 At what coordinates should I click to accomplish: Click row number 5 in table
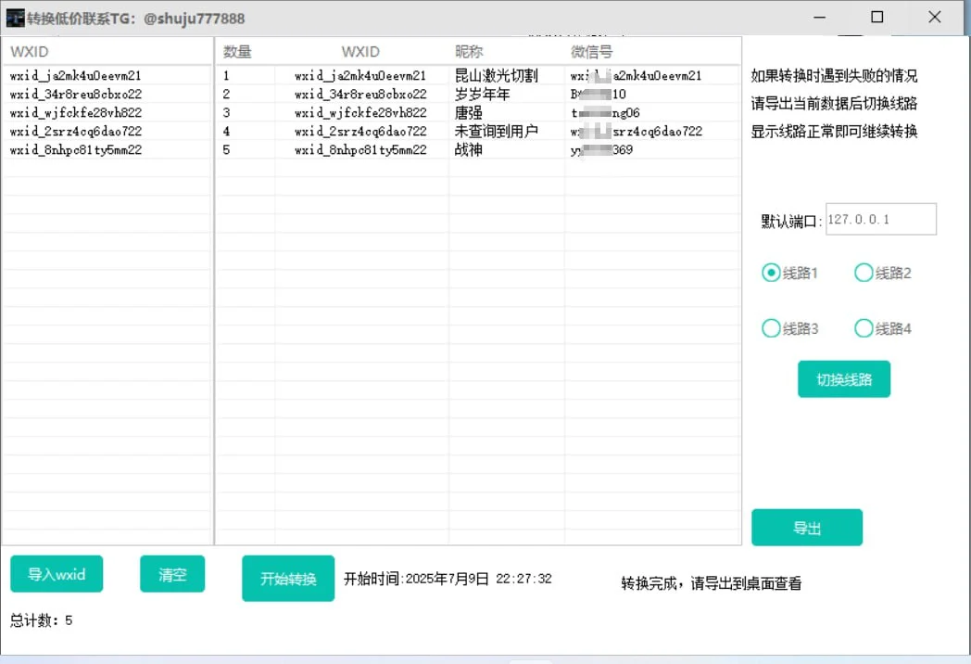[226, 149]
